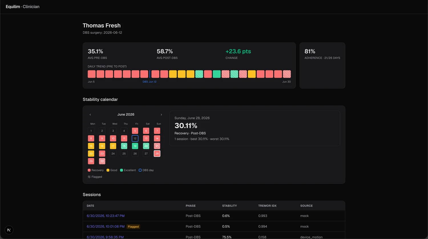Screen dimensions: 428x239
Task: Select June 12 DBS day in calendar
Action: tap(135, 138)
